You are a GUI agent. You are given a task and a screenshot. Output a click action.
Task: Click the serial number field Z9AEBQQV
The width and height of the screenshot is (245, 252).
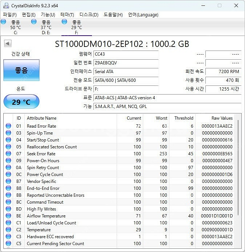pos(126,63)
